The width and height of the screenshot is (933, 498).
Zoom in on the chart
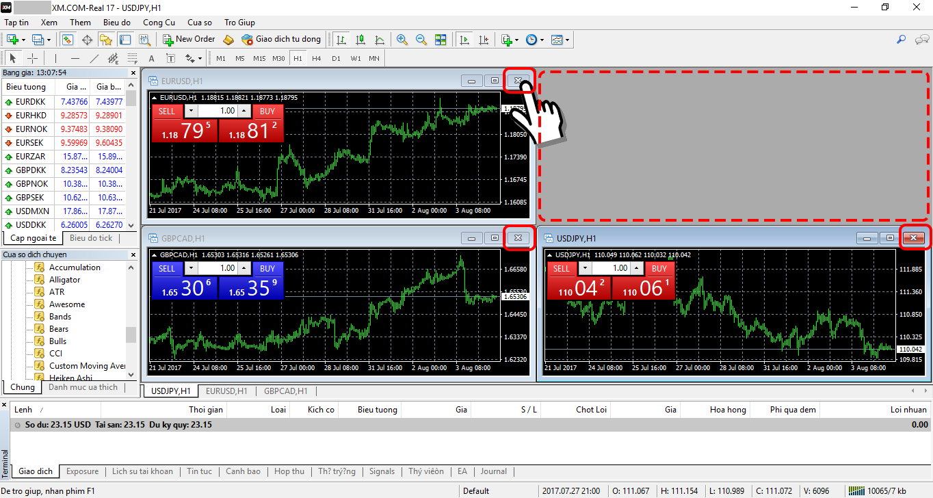tap(402, 40)
